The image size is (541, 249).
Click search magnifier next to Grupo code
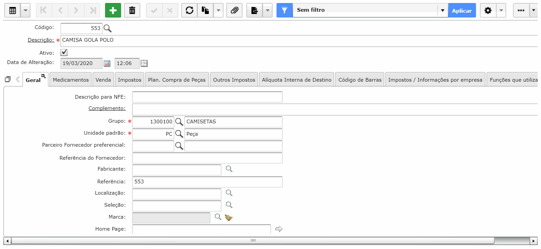pos(179,122)
